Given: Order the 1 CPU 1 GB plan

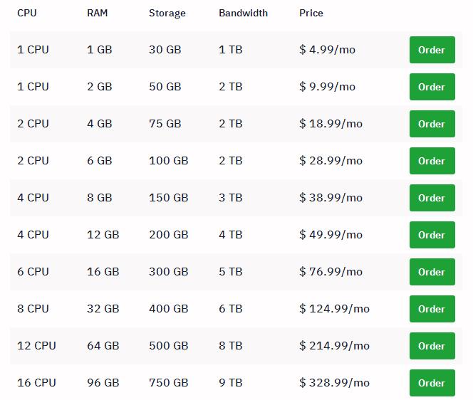Looking at the screenshot, I should (x=432, y=50).
